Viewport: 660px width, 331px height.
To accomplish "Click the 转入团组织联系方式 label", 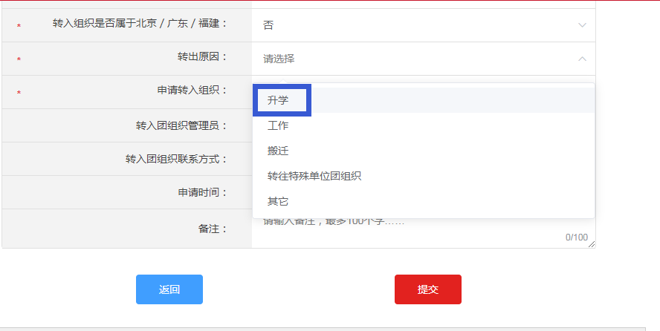I will pyautogui.click(x=176, y=159).
